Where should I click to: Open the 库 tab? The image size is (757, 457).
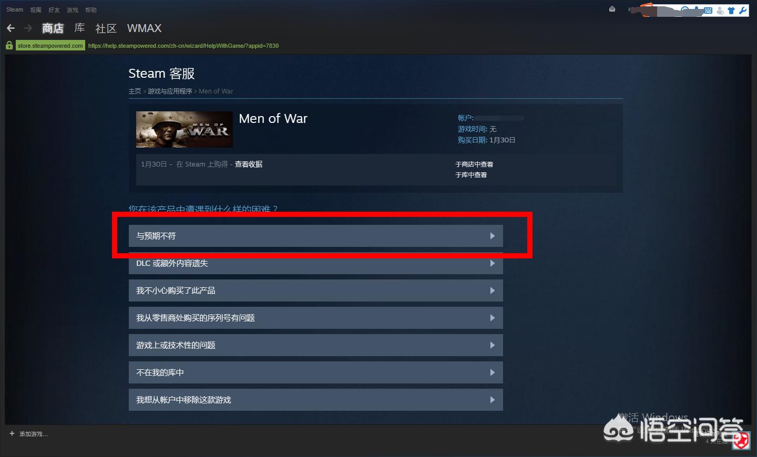[79, 28]
